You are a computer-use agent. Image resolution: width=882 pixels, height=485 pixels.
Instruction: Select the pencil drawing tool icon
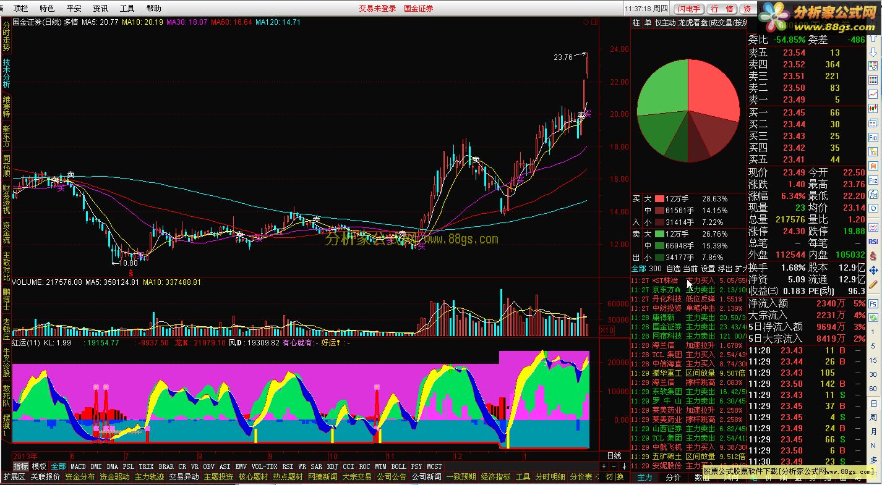click(x=873, y=285)
